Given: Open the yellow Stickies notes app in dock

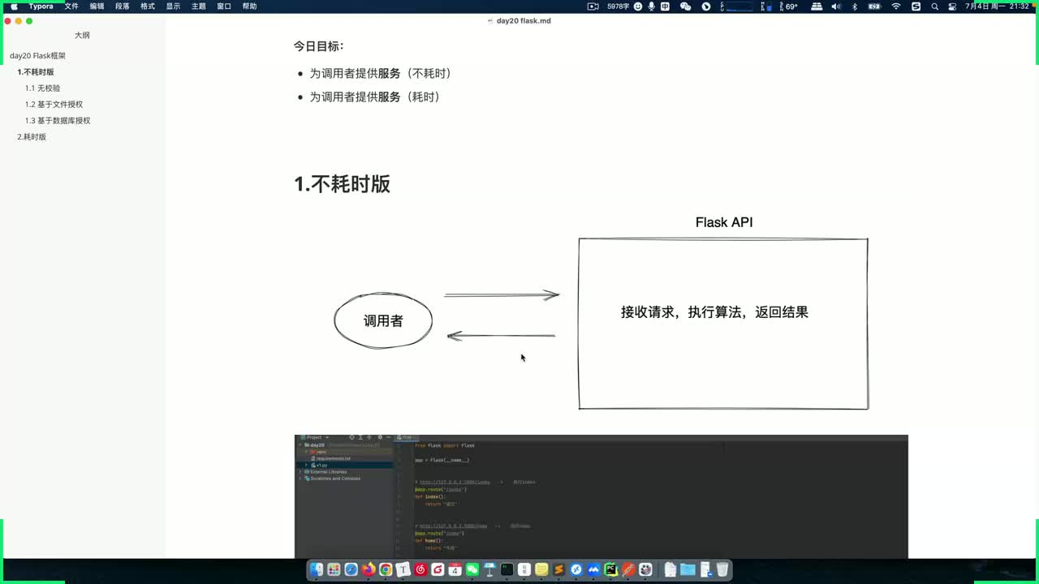Looking at the screenshot, I should pos(541,569).
